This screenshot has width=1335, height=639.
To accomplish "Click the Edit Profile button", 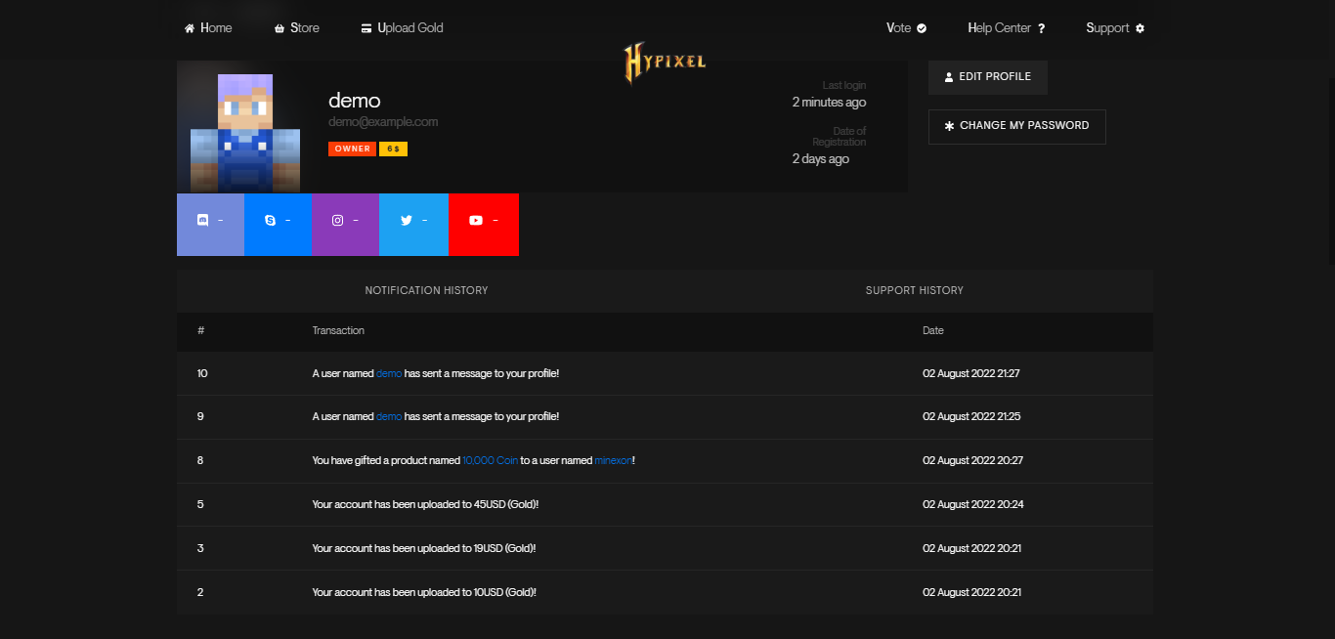I will pyautogui.click(x=988, y=77).
